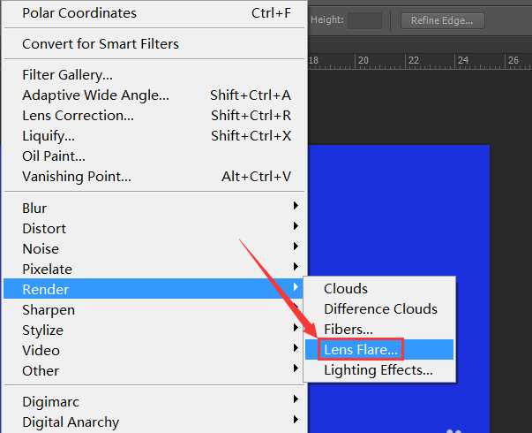The image size is (532, 433).
Task: Open Filter Gallery
Action: 67,75
